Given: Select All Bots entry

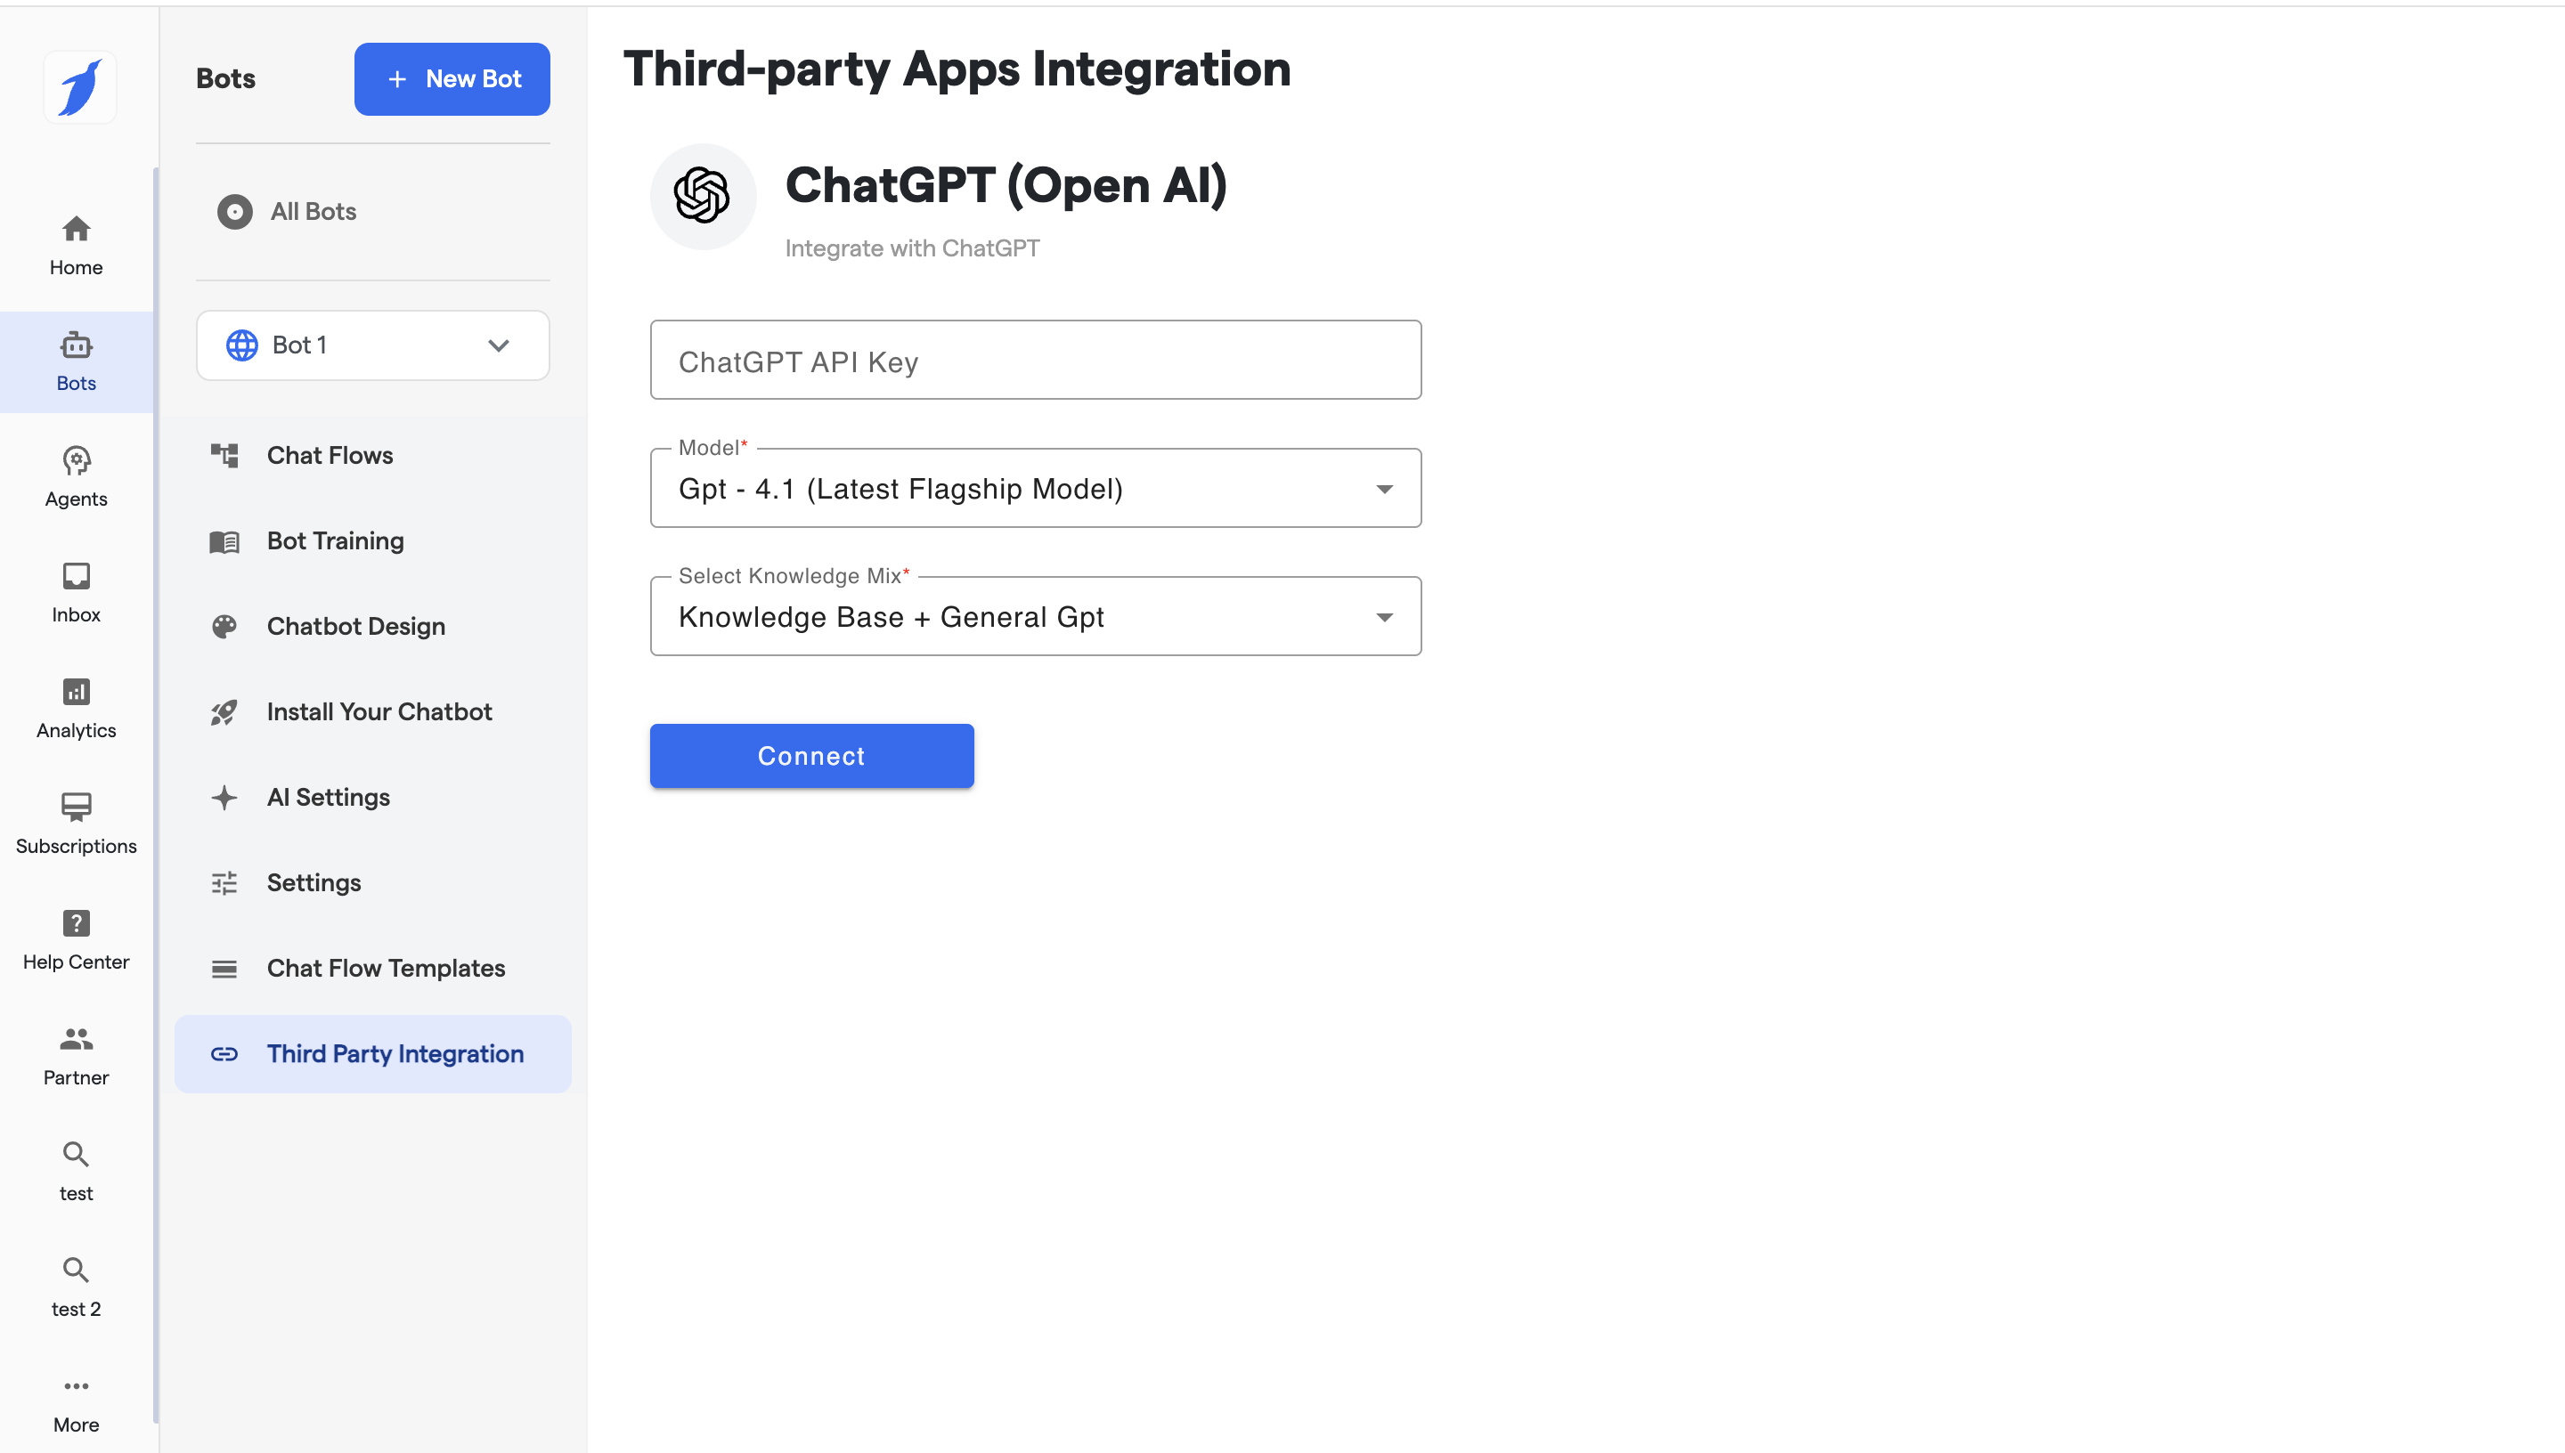Looking at the screenshot, I should pyautogui.click(x=313, y=212).
